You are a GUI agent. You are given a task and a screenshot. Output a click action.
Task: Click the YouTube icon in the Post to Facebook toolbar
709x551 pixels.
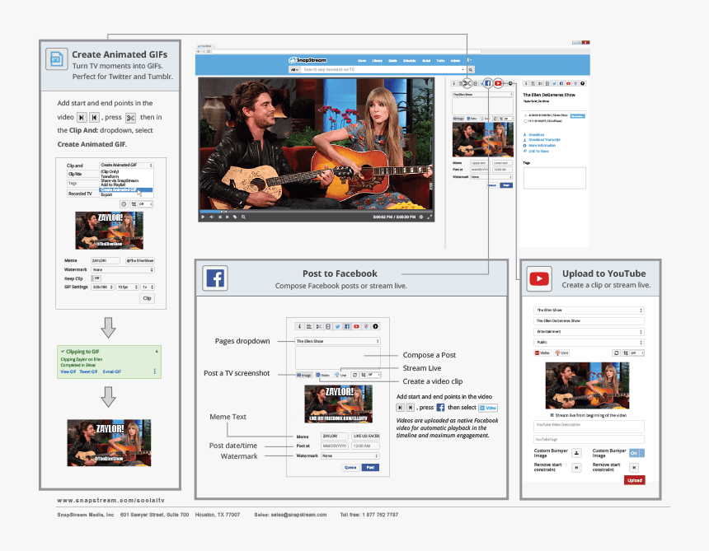[x=356, y=326]
